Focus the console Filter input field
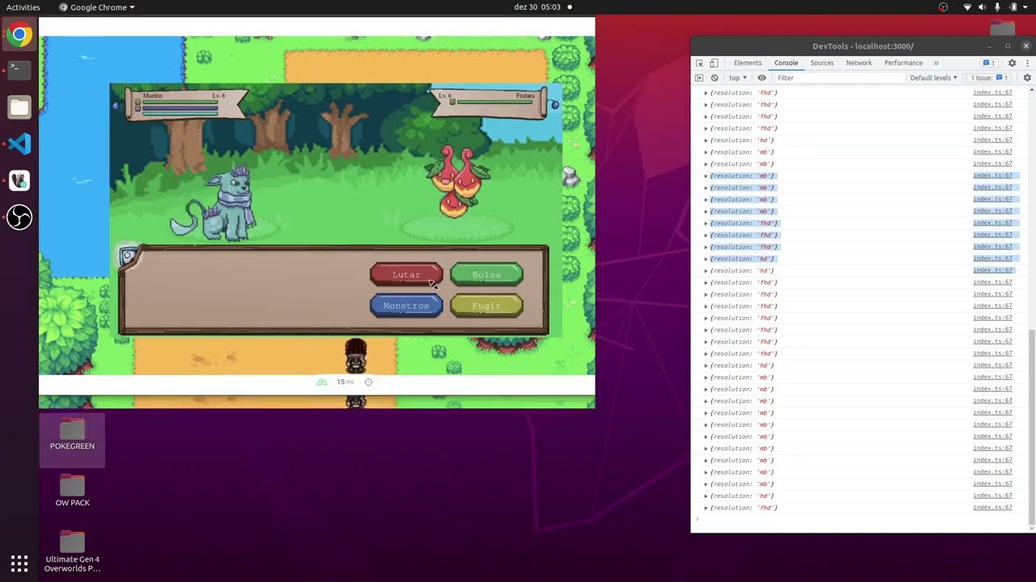This screenshot has height=582, width=1036. coord(839,78)
